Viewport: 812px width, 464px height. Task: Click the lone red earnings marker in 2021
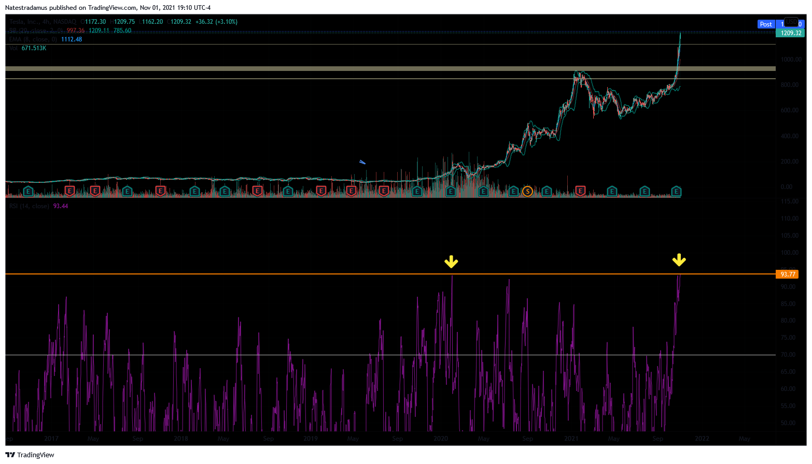pyautogui.click(x=580, y=192)
